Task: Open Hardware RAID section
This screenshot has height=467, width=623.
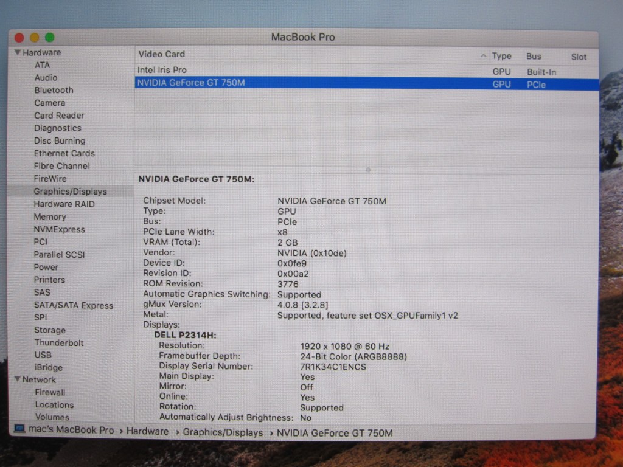Action: pyautogui.click(x=64, y=204)
